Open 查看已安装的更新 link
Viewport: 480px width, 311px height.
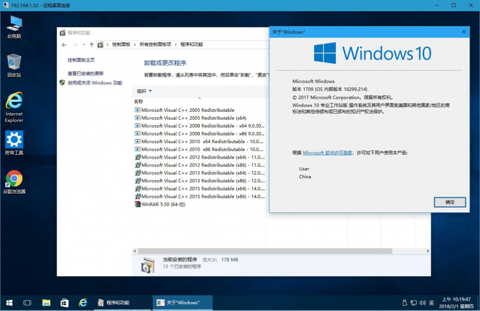(x=86, y=73)
